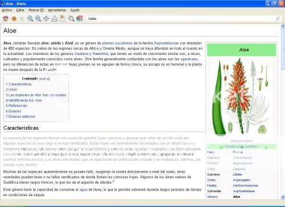This screenshot has width=285, height=207.
Task: Jump to 1 Características in contents
Action: click(19, 84)
